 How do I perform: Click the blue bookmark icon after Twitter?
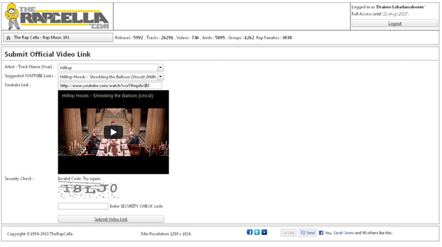click(264, 232)
